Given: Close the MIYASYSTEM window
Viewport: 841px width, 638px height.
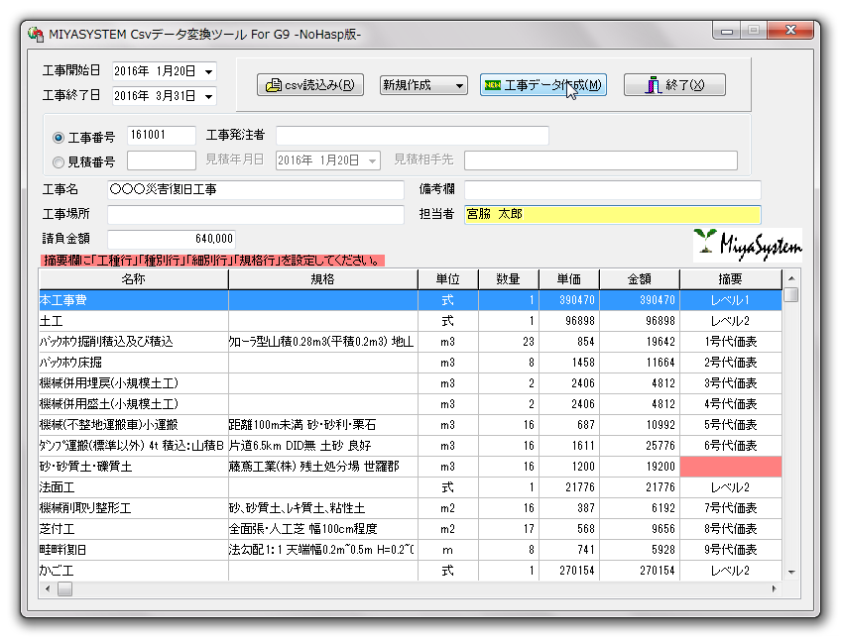Looking at the screenshot, I should [x=790, y=31].
